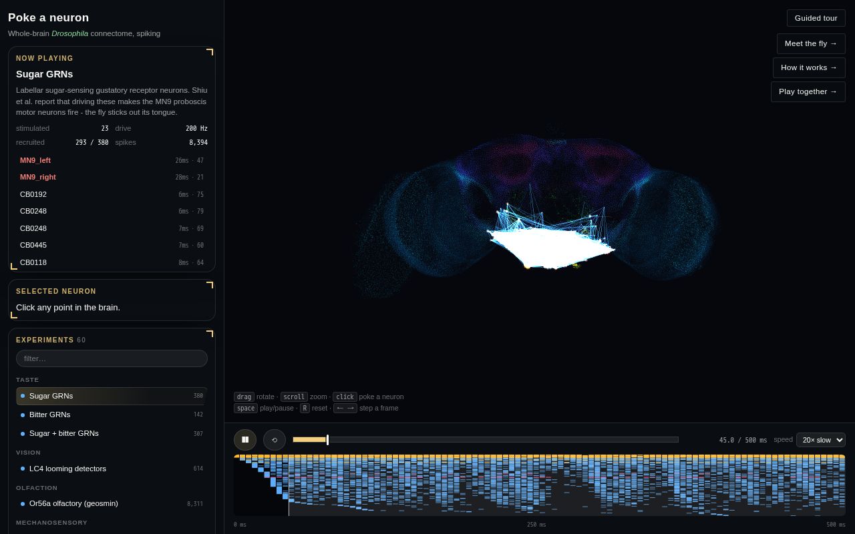The image size is (855, 534).
Task: Focus the experiments filter field
Action: tap(112, 358)
